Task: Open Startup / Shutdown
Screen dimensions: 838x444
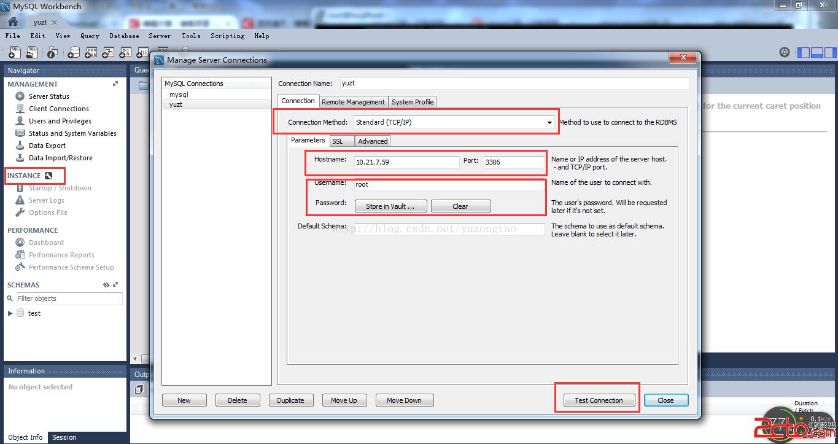Action: point(60,188)
